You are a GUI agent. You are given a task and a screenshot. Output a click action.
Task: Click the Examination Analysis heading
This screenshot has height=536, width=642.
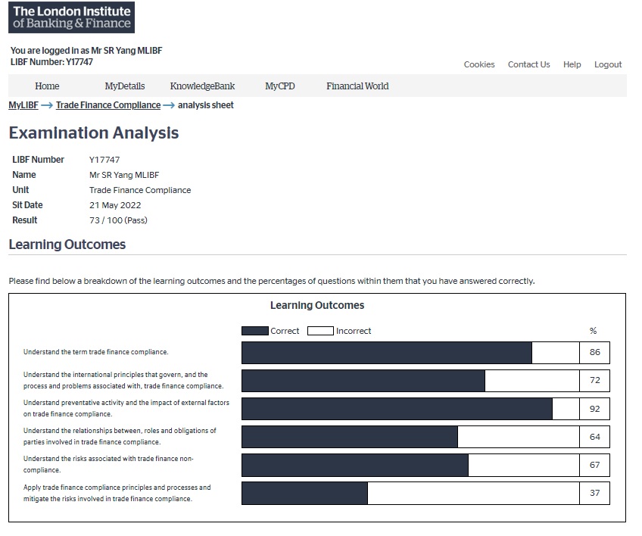tap(94, 132)
